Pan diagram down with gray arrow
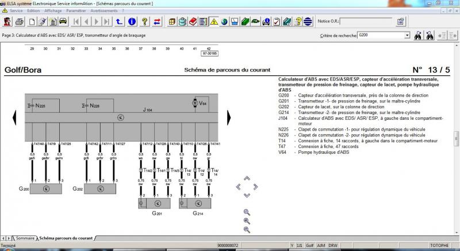 tap(247, 195)
